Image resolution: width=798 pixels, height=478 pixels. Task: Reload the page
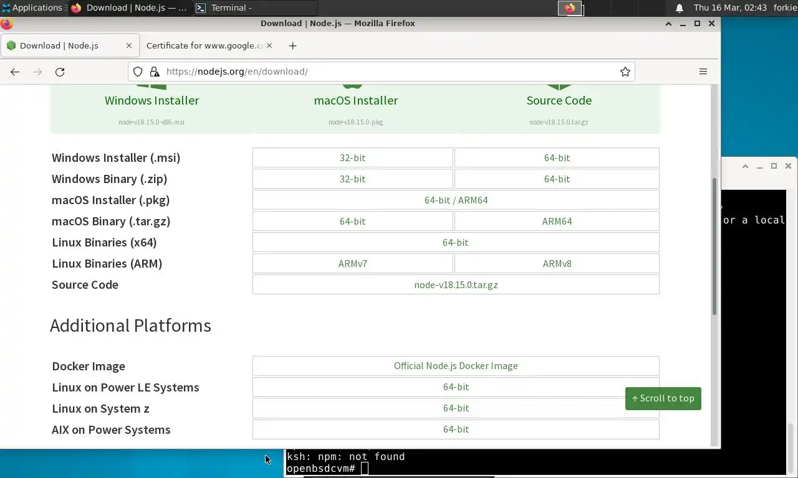[x=60, y=72]
